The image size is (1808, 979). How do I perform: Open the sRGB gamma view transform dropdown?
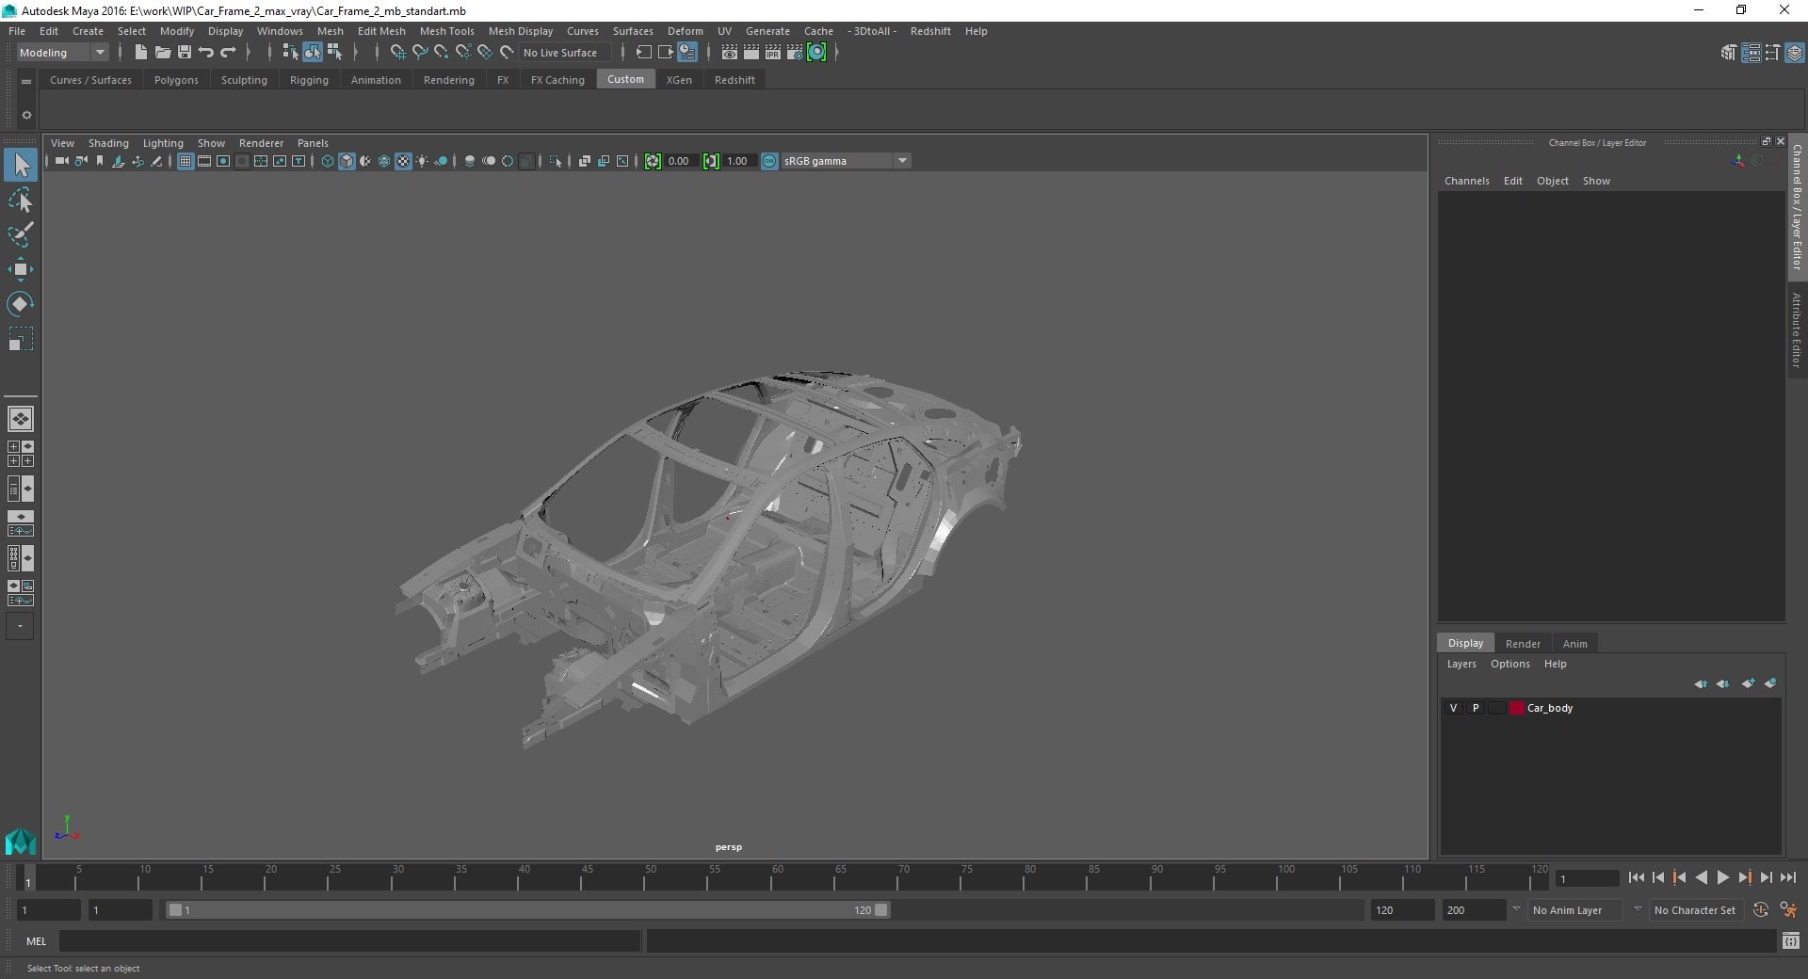(x=846, y=161)
